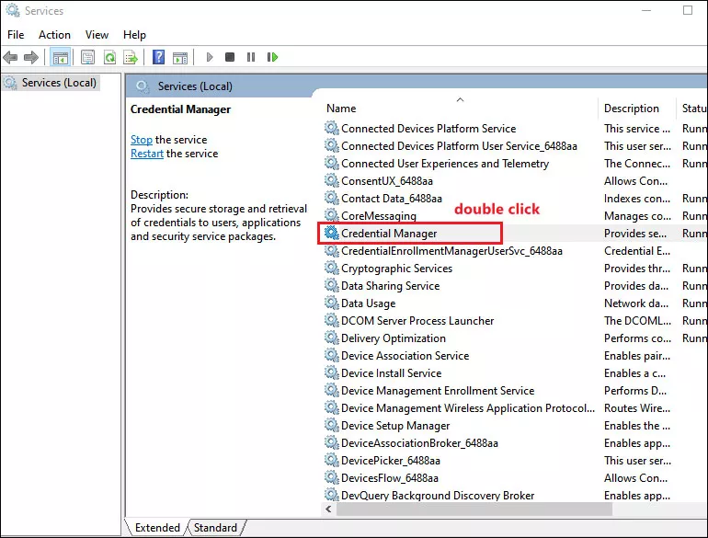The width and height of the screenshot is (708, 538).
Task: Select the CoreMessaging service
Action: click(379, 216)
